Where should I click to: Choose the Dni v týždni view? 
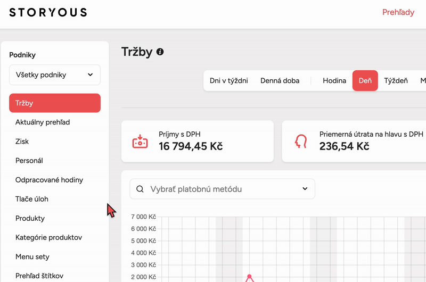click(229, 81)
